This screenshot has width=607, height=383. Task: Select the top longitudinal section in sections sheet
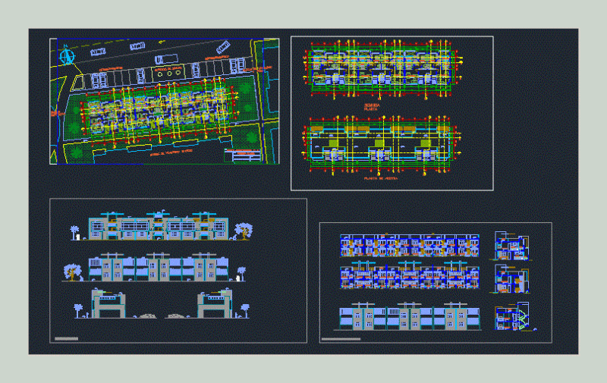click(410, 246)
